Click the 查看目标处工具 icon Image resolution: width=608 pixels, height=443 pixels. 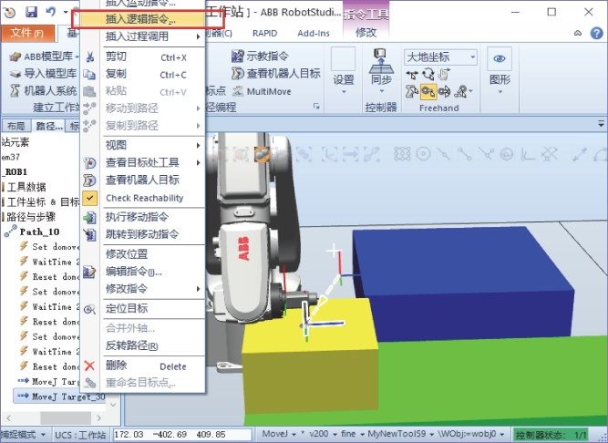(x=89, y=163)
